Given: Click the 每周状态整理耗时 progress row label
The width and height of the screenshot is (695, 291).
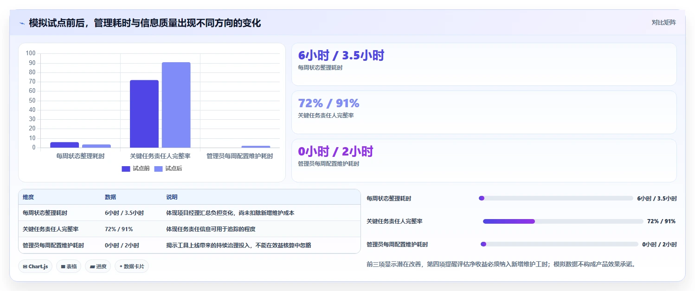Looking at the screenshot, I should coord(389,199).
